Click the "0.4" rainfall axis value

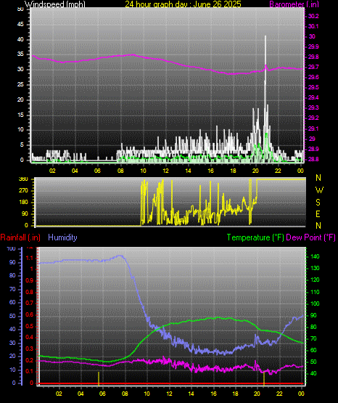click(x=30, y=337)
